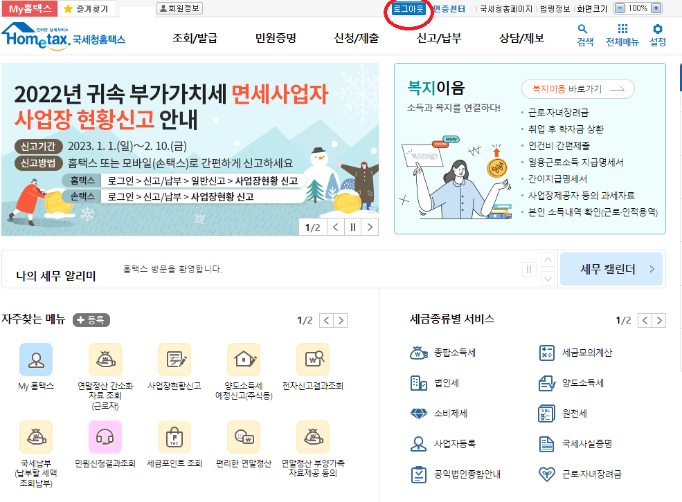The height and width of the screenshot is (502, 682).
Task: Show next 세무 알리미 notice down arrow
Action: pyautogui.click(x=548, y=279)
